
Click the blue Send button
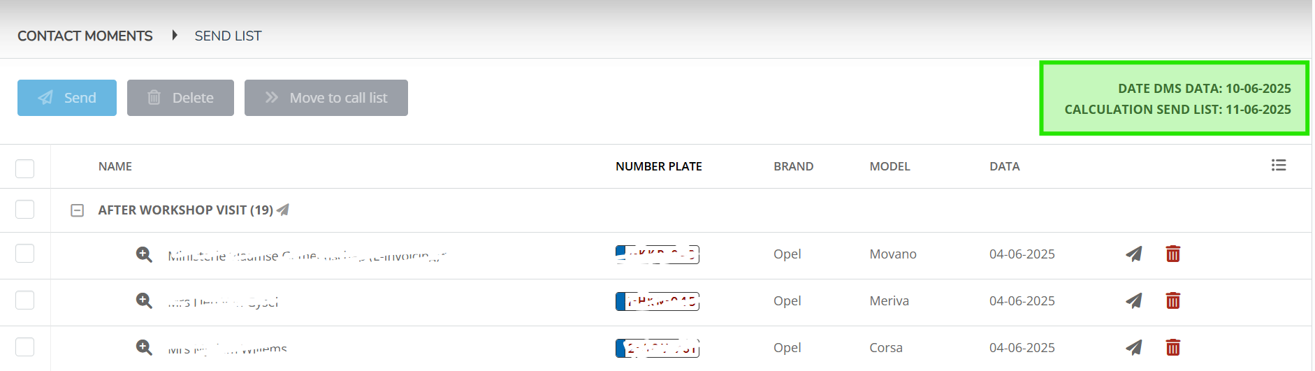(67, 98)
